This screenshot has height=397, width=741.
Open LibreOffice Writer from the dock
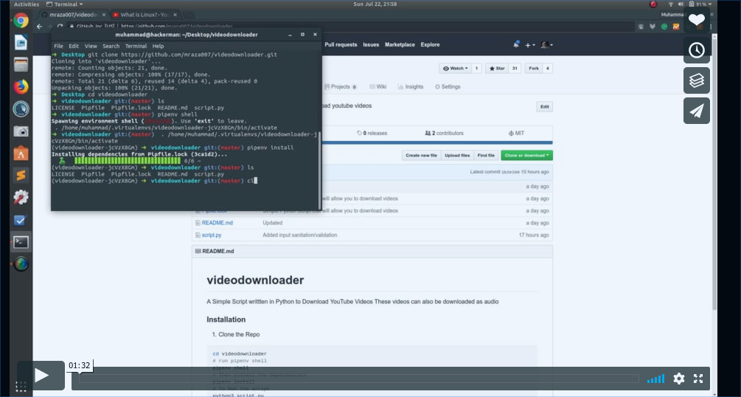pos(21,43)
